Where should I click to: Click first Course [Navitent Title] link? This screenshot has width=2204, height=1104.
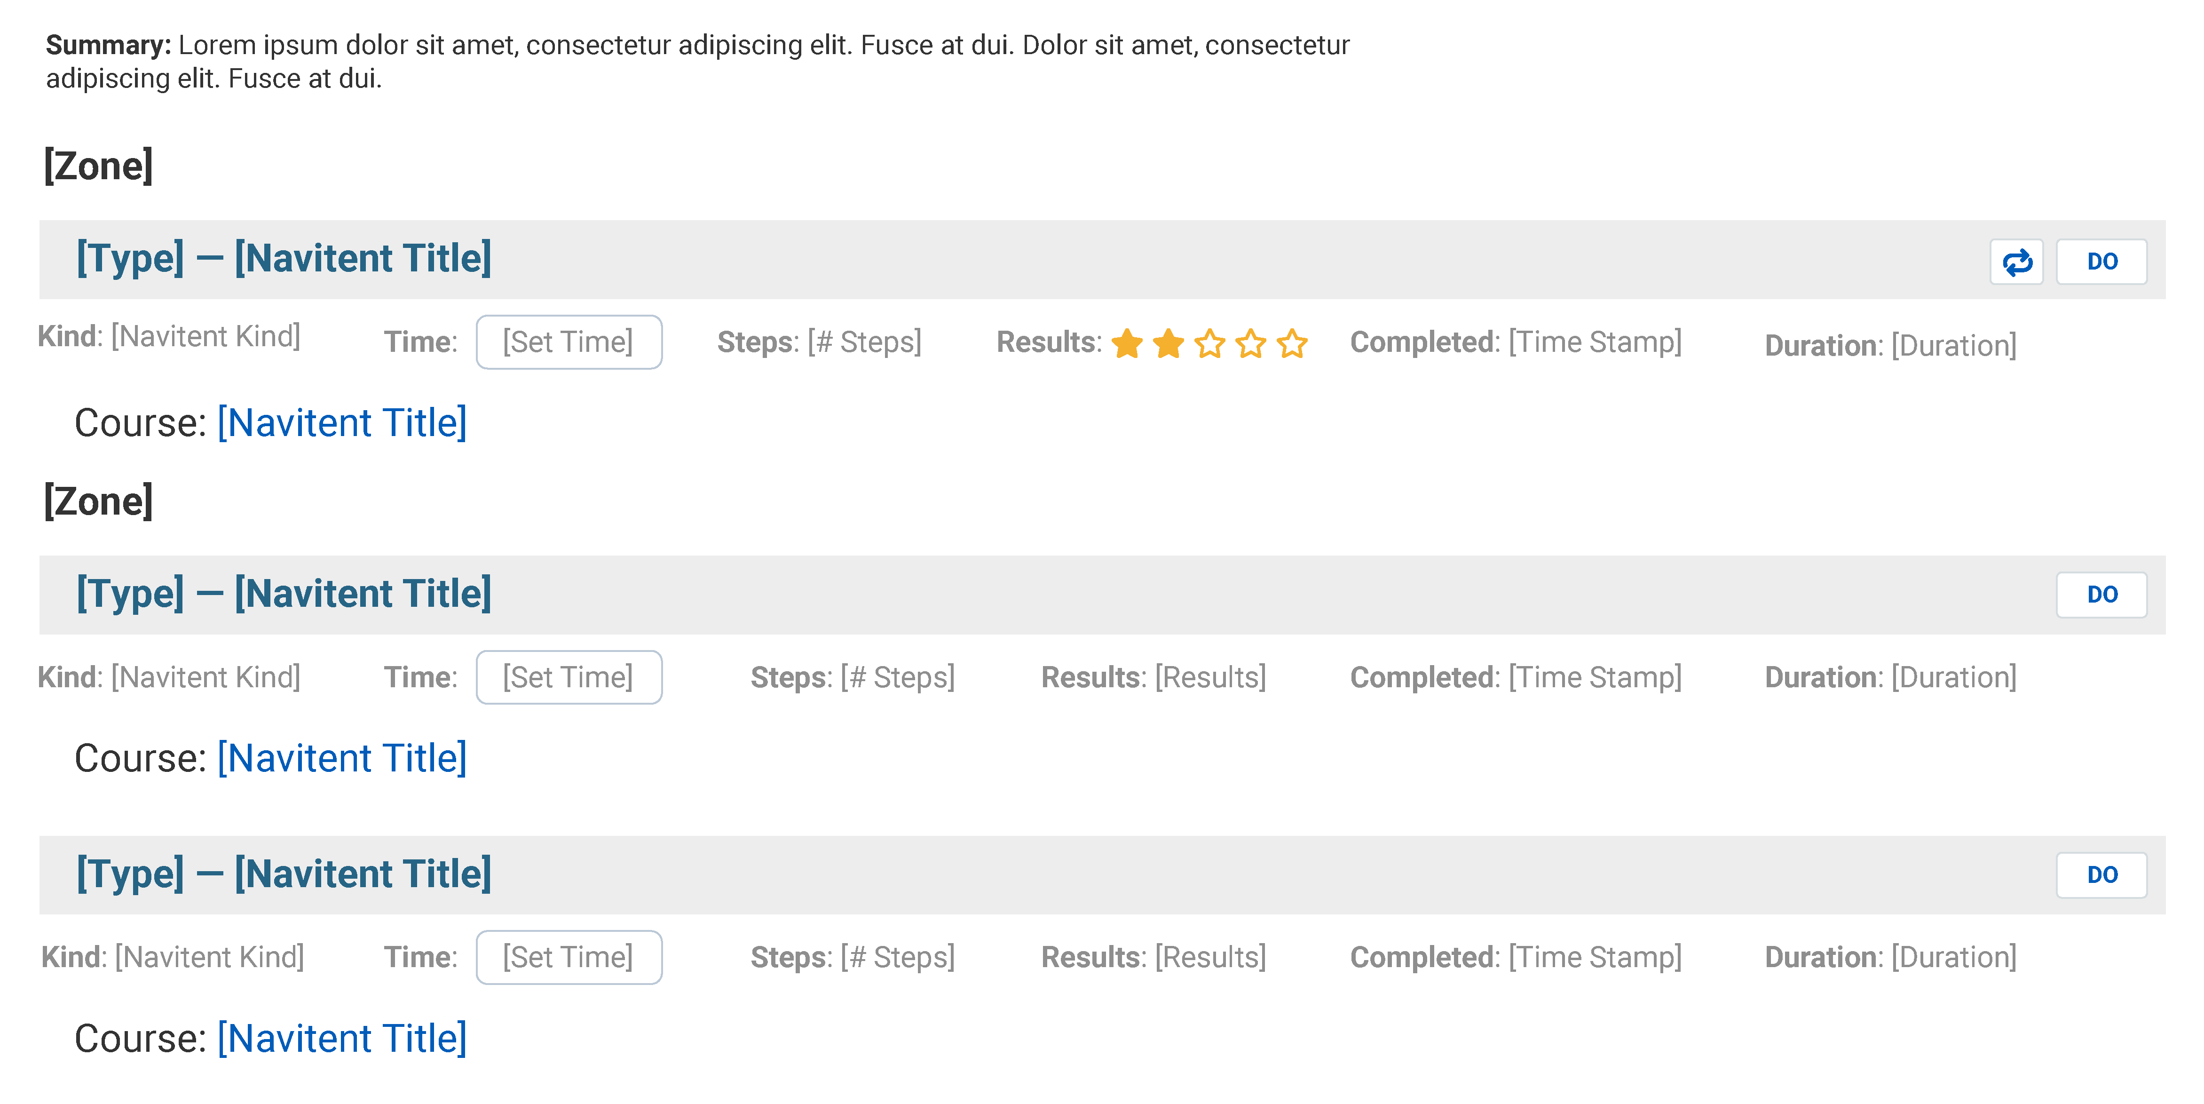342,423
